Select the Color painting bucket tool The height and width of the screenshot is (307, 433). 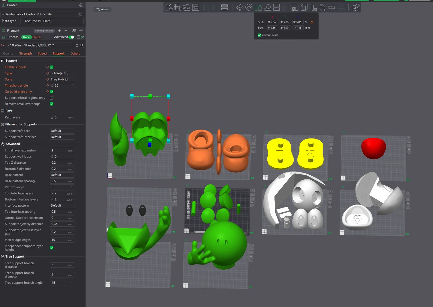(x=323, y=7)
